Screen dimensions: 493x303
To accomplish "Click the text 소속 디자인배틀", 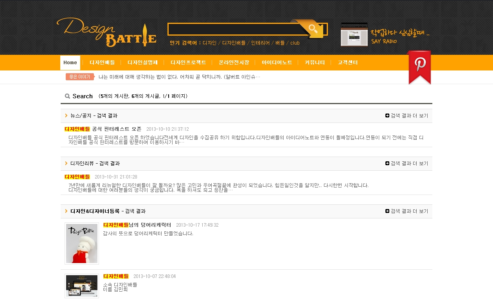I will coord(120,285).
